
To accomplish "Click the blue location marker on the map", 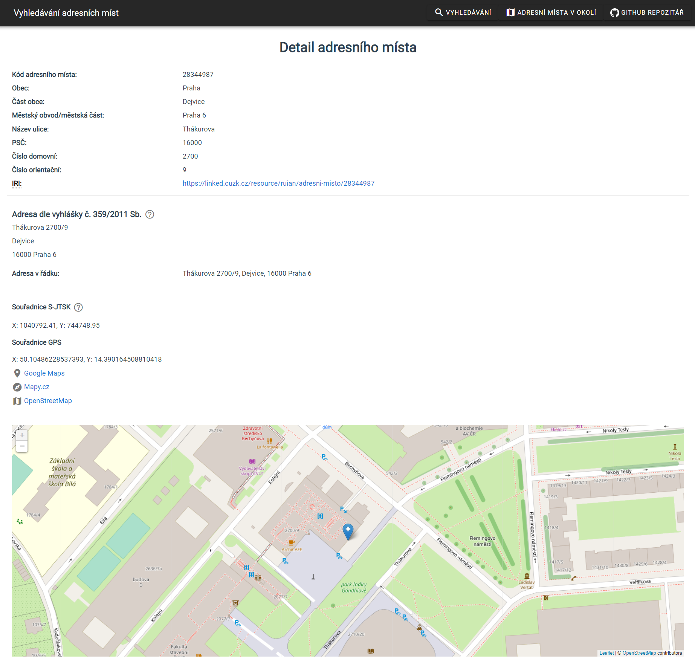I will (348, 532).
